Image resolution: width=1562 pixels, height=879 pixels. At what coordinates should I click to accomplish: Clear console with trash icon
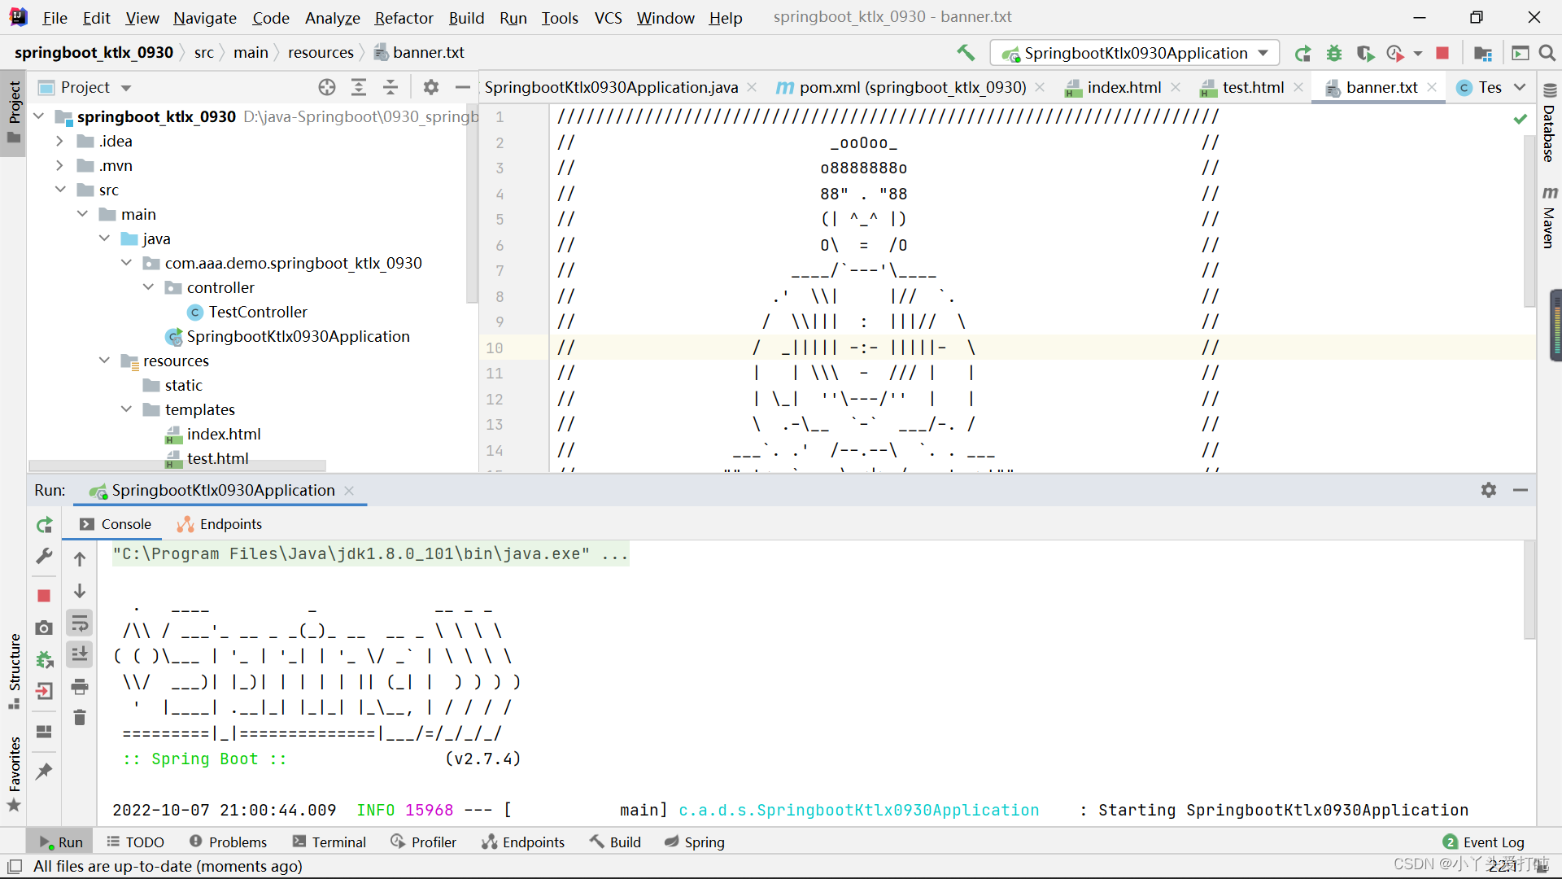click(x=80, y=718)
